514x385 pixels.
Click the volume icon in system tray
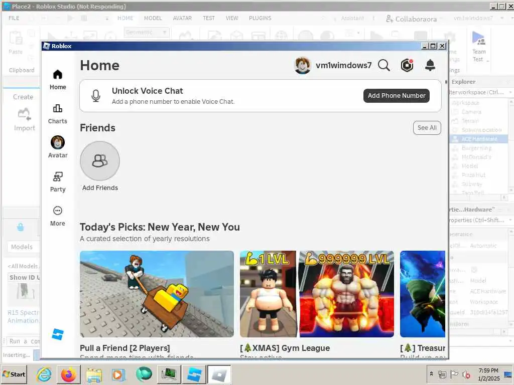pyautogui.click(x=466, y=374)
